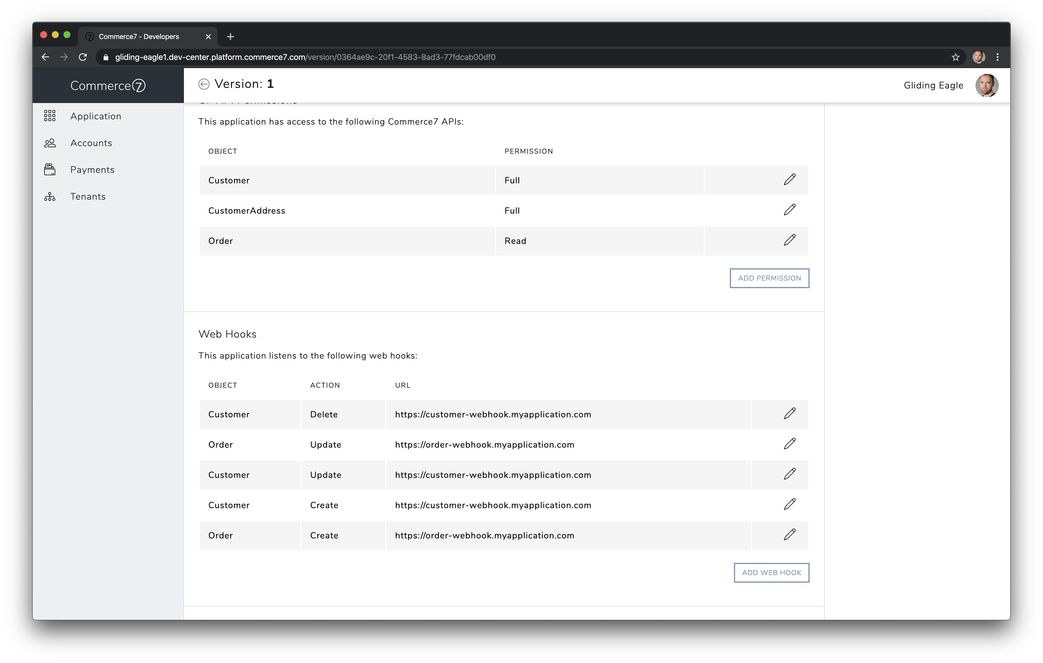1043x663 pixels.
Task: Open the Gliding Eagle user avatar
Action: pyautogui.click(x=986, y=85)
